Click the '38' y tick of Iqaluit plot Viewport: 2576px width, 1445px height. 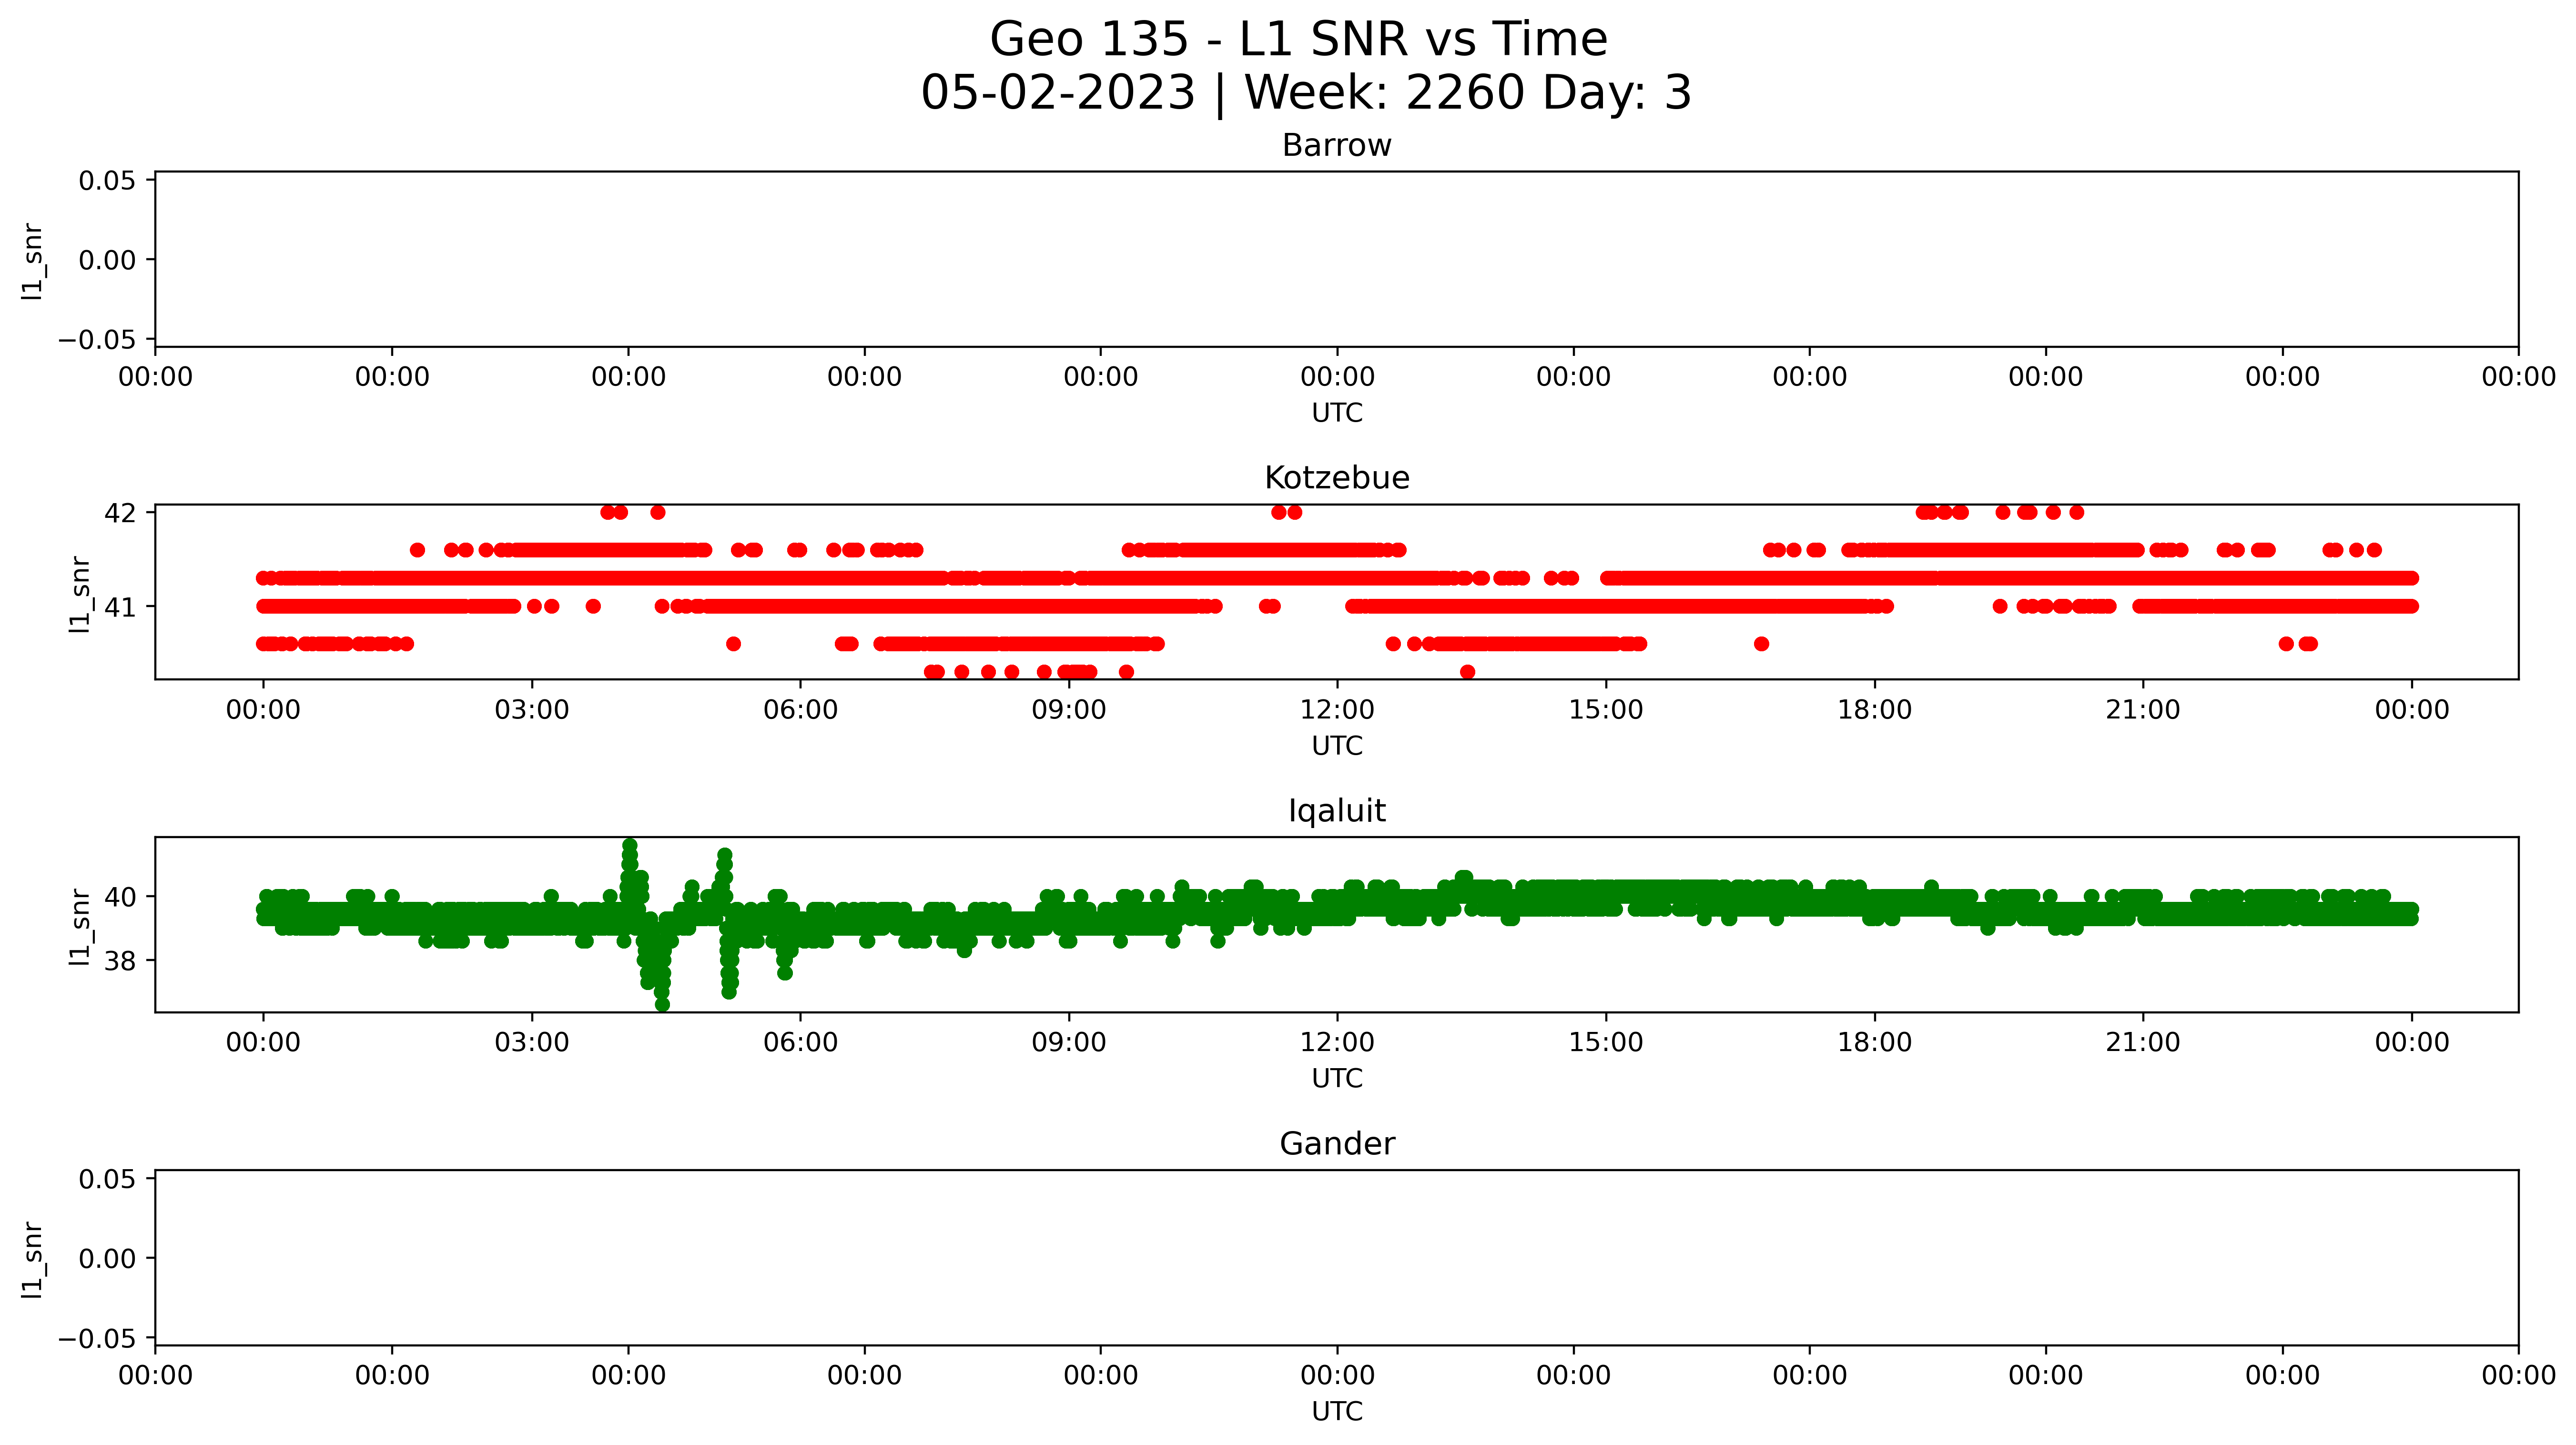tap(120, 962)
